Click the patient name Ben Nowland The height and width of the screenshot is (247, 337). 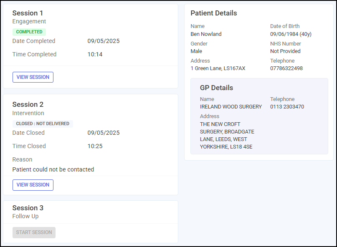pos(206,34)
